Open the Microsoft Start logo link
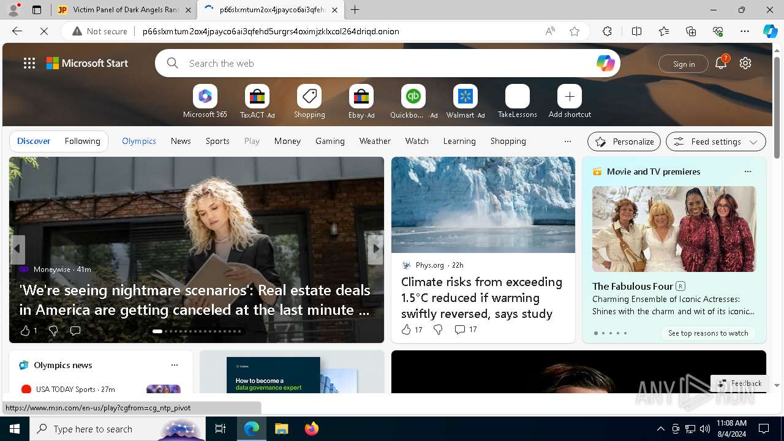This screenshot has width=784, height=441. click(87, 63)
